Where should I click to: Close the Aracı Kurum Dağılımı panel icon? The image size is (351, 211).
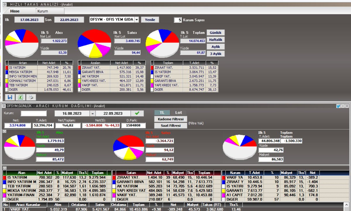[x=347, y=106]
